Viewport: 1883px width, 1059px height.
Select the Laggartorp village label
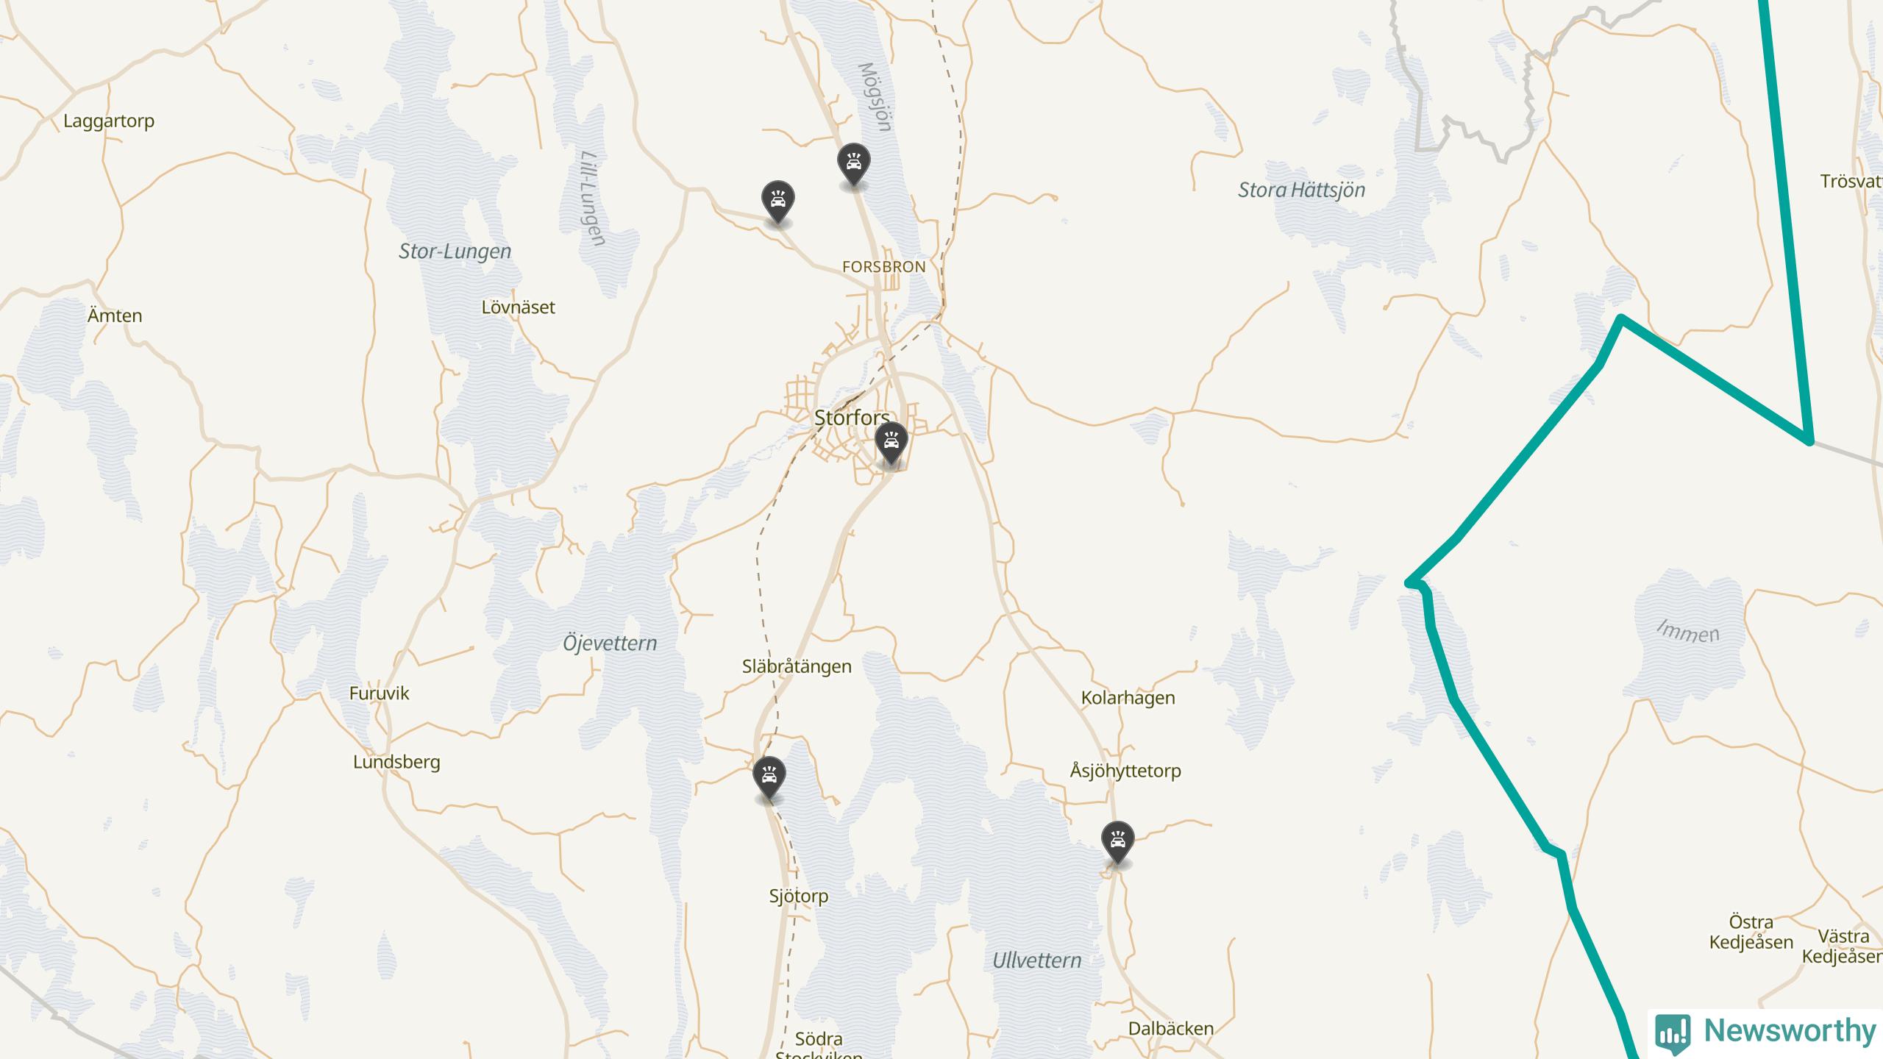tap(109, 121)
